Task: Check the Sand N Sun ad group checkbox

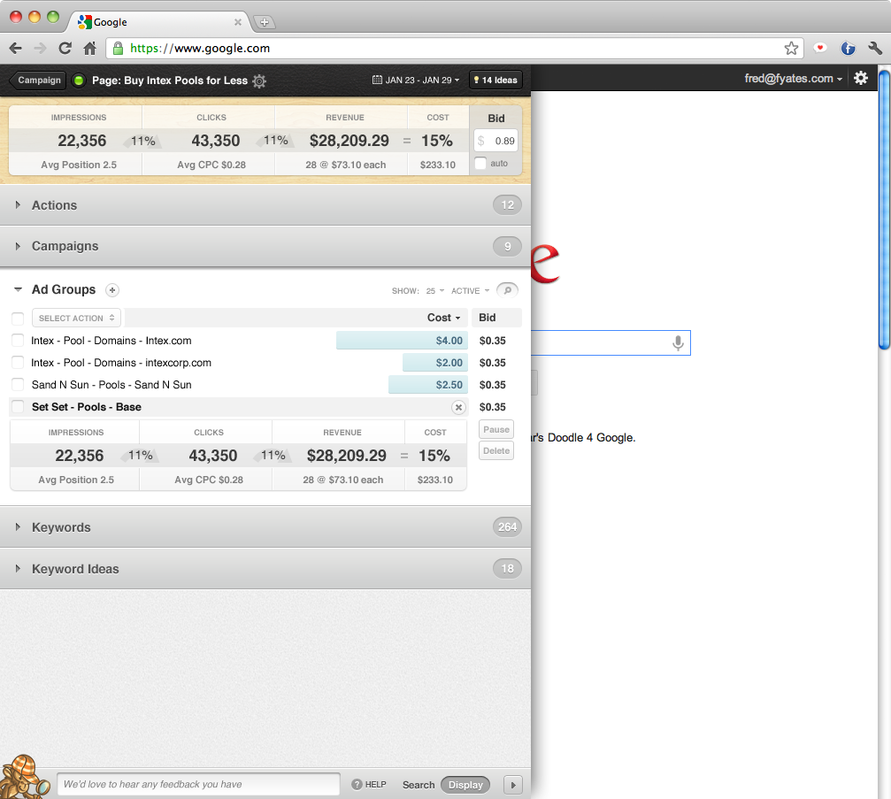Action: coord(18,385)
